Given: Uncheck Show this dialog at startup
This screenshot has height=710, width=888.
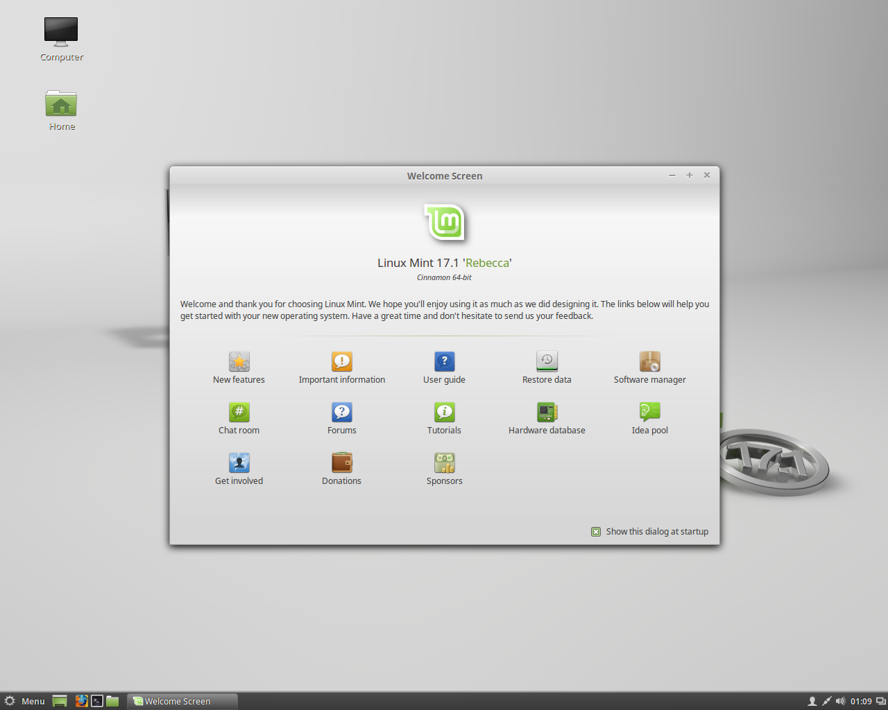Looking at the screenshot, I should (596, 532).
